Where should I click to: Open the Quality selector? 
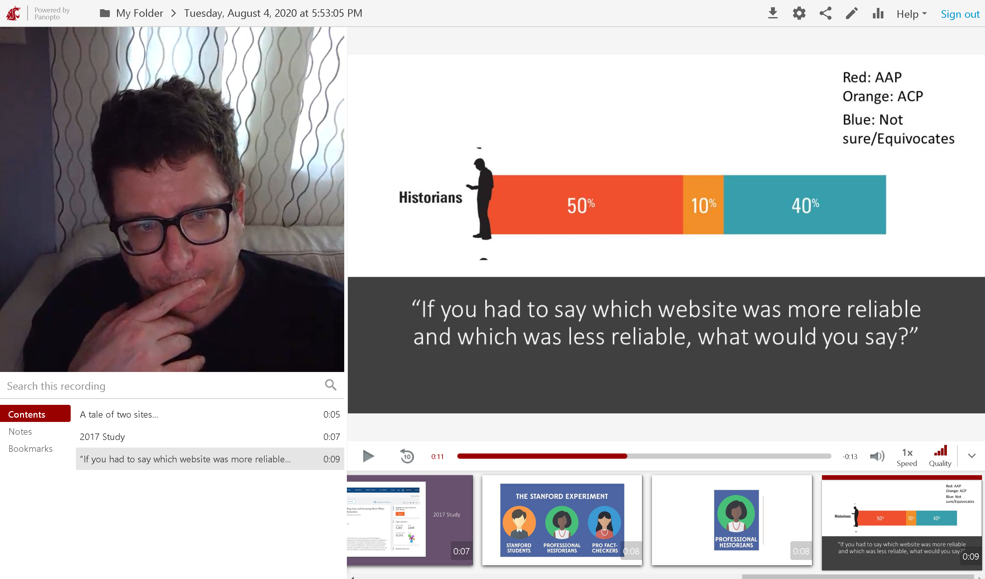pyautogui.click(x=940, y=456)
